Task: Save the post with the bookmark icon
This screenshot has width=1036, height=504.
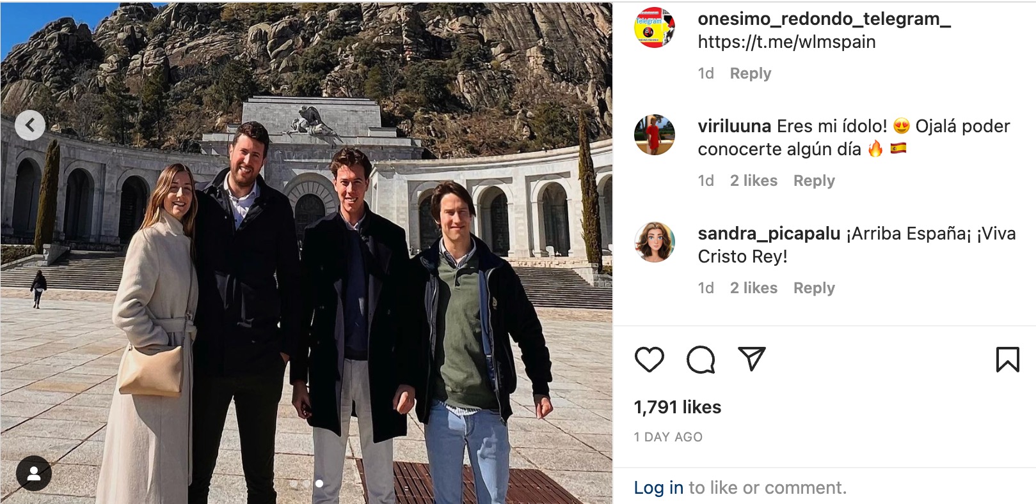Action: (1007, 360)
